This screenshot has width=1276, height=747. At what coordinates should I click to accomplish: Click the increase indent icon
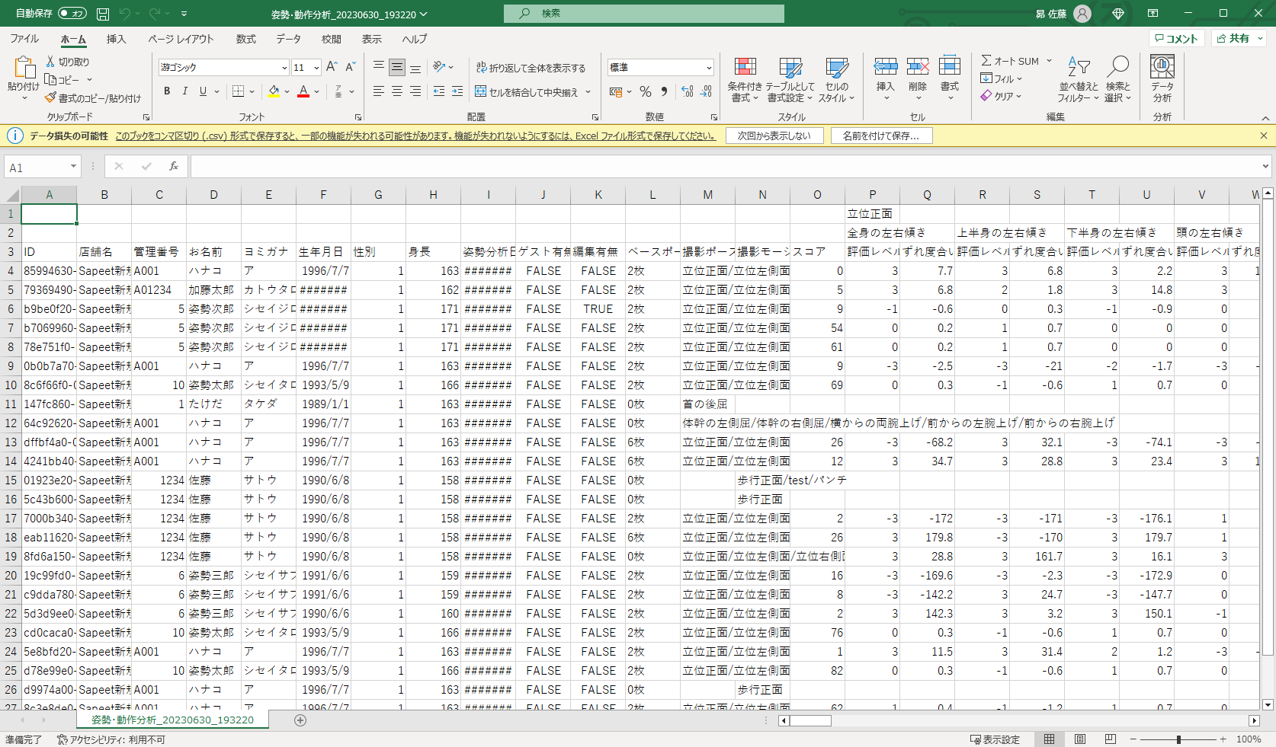pyautogui.click(x=457, y=91)
